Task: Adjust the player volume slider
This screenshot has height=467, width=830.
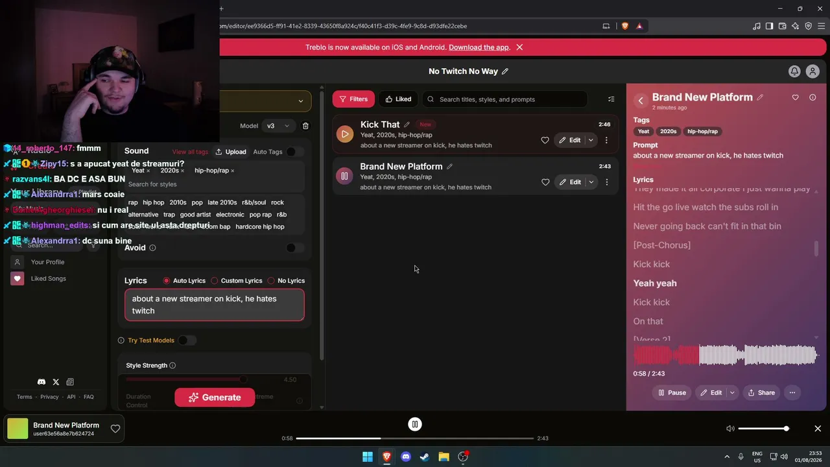Action: click(x=763, y=429)
